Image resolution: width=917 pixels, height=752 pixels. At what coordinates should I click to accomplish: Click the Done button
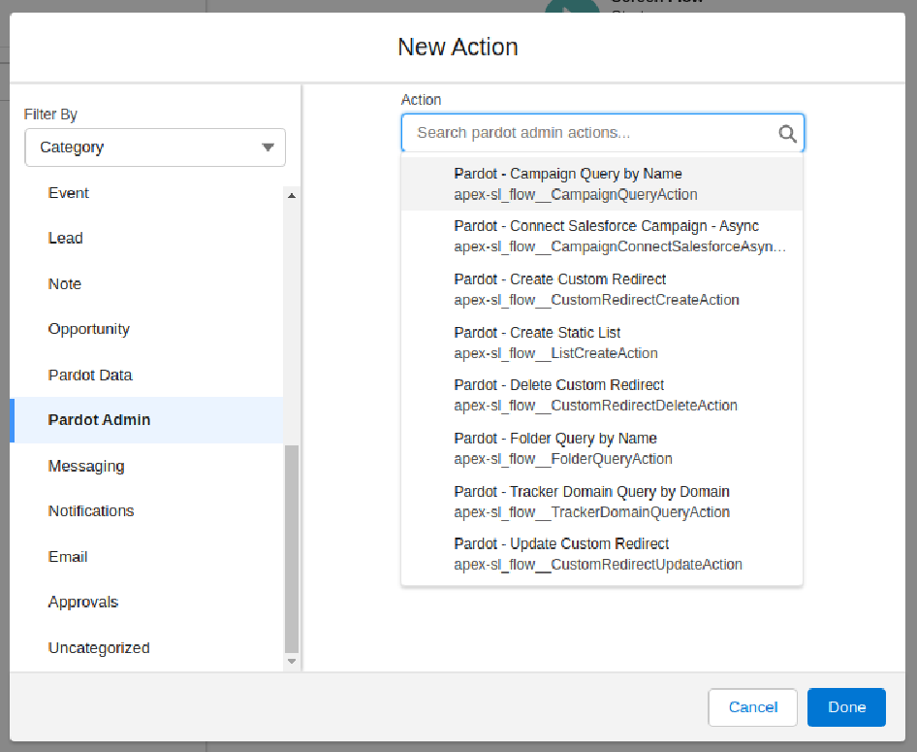coord(845,707)
